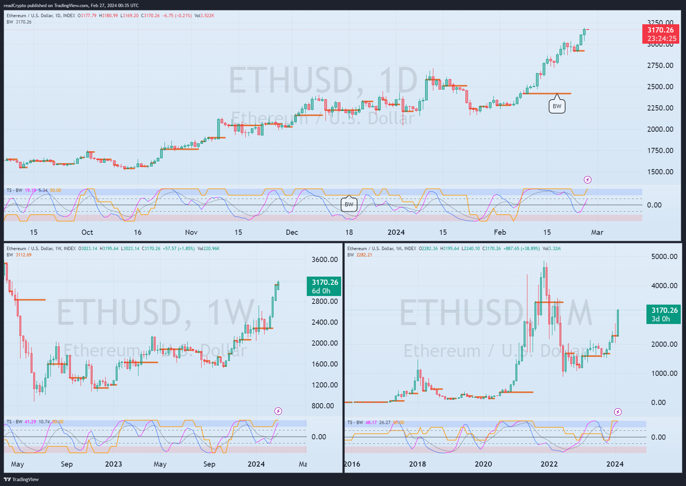Image resolution: width=686 pixels, height=486 pixels.
Task: Click the 3600.00 label on the weekly price axis
Action: [x=325, y=259]
